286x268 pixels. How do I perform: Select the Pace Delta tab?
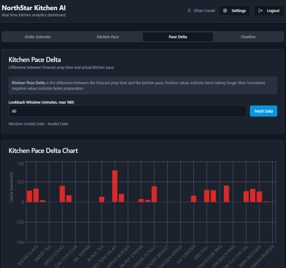[178, 37]
